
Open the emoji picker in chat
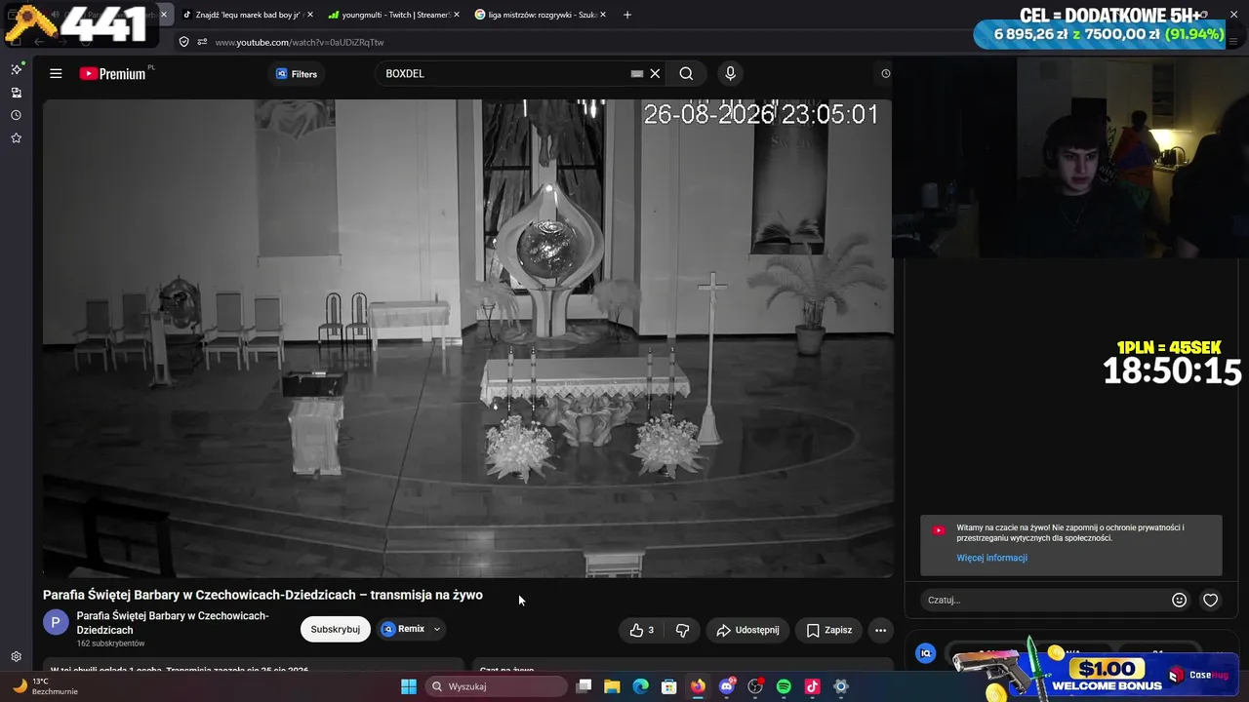click(x=1179, y=600)
